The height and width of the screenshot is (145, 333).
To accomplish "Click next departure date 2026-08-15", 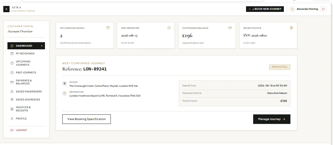I will point(129,36).
